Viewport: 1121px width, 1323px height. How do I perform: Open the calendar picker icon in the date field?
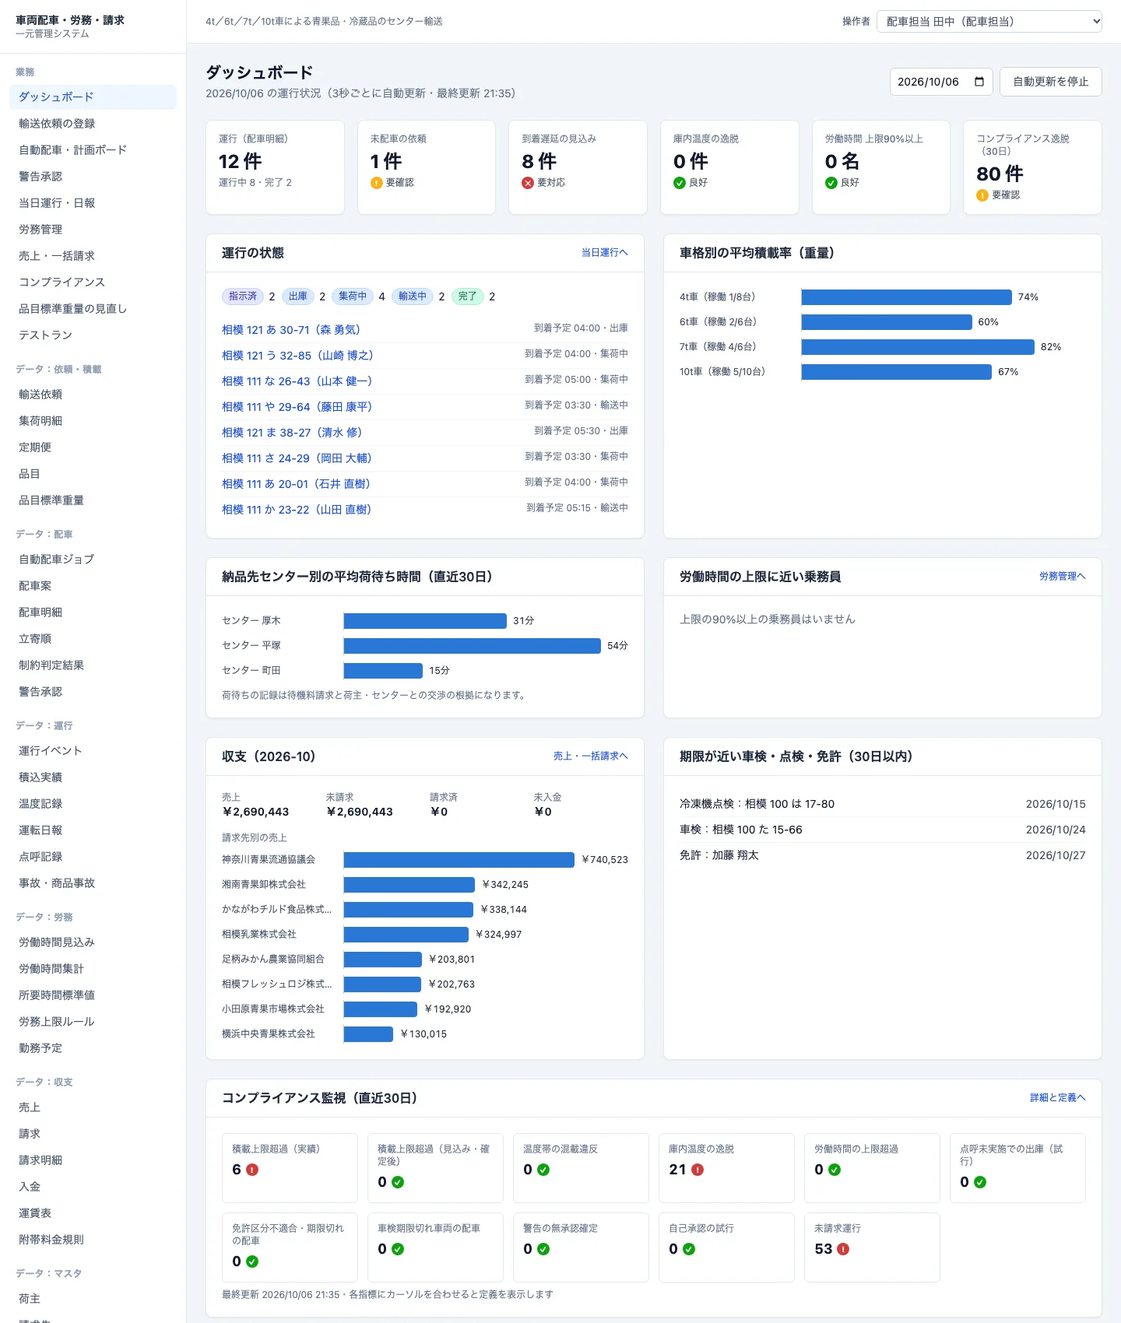[979, 82]
